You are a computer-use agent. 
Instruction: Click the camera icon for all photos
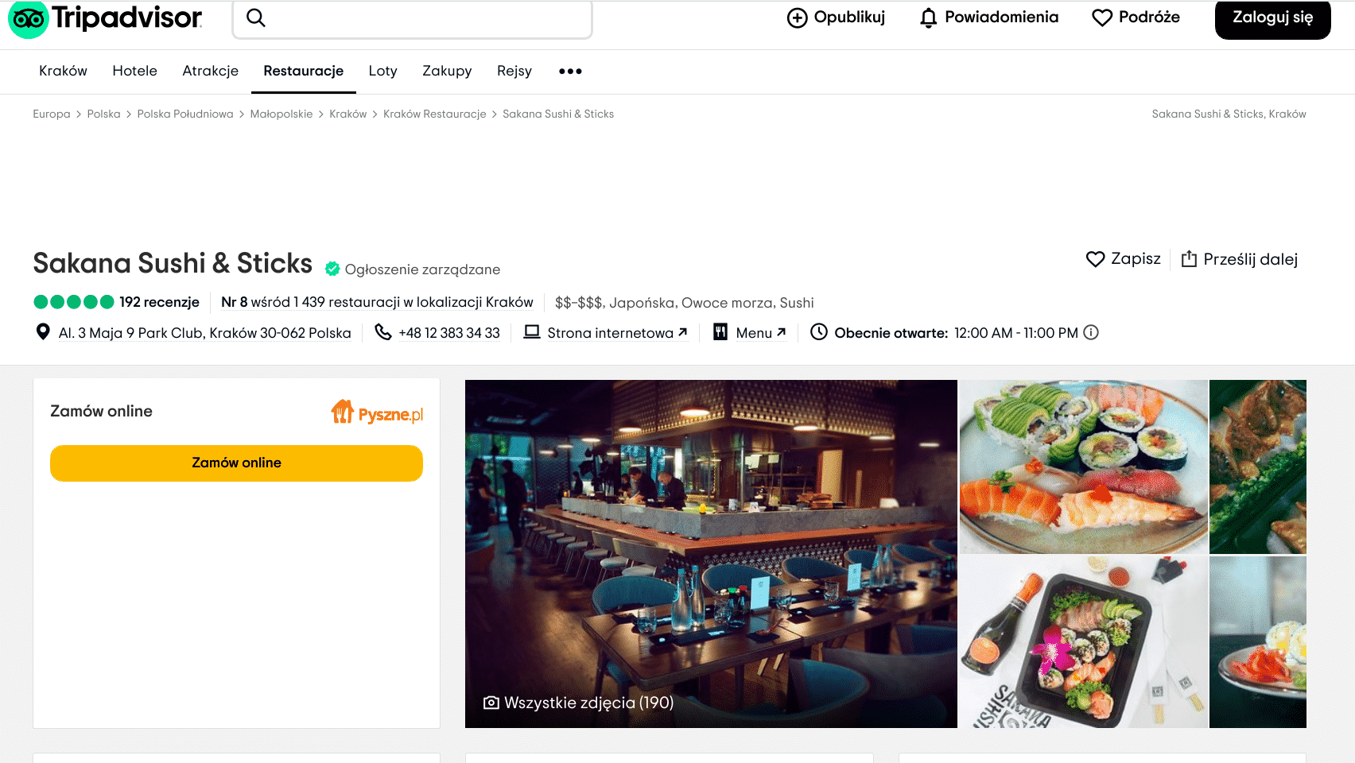click(491, 703)
